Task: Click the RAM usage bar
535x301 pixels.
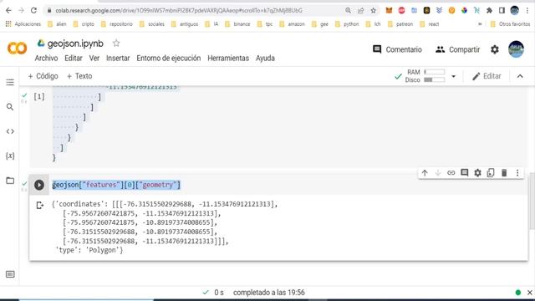Action: tap(435, 72)
